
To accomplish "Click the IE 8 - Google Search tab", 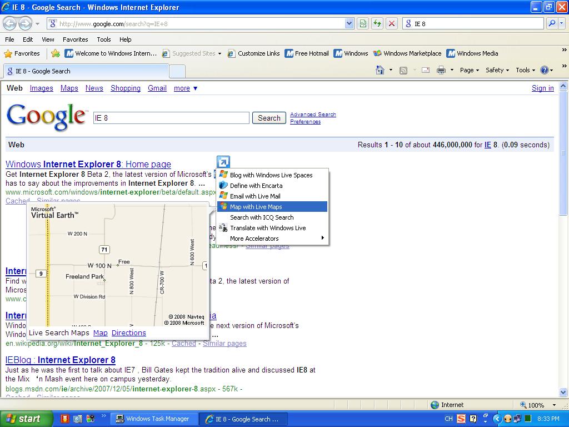I will 86,71.
